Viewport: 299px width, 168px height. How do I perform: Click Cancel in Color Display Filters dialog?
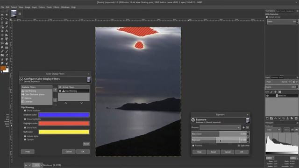click(x=69, y=152)
